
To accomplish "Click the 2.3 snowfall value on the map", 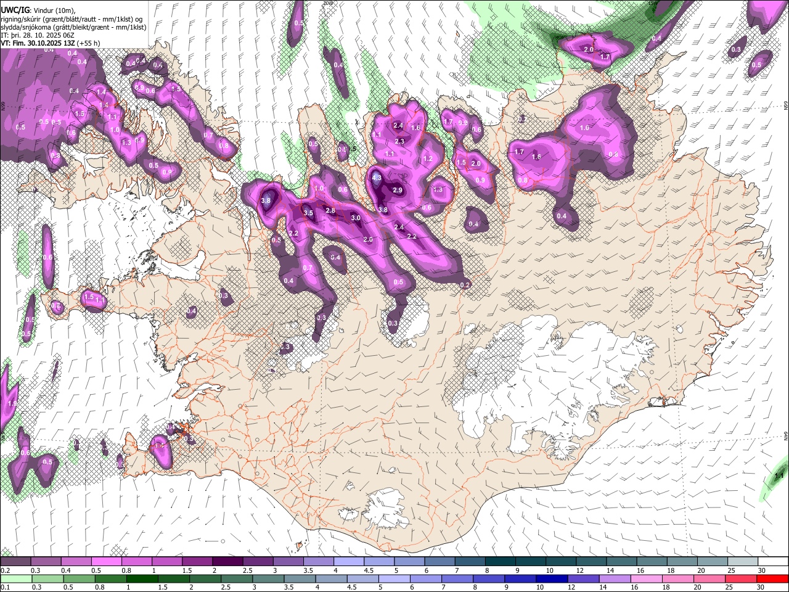I will point(399,141).
